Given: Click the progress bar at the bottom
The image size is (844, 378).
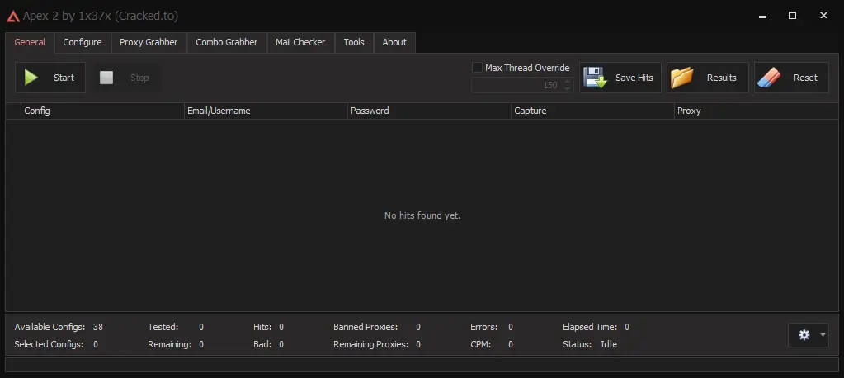Looking at the screenshot, I should click(422, 365).
